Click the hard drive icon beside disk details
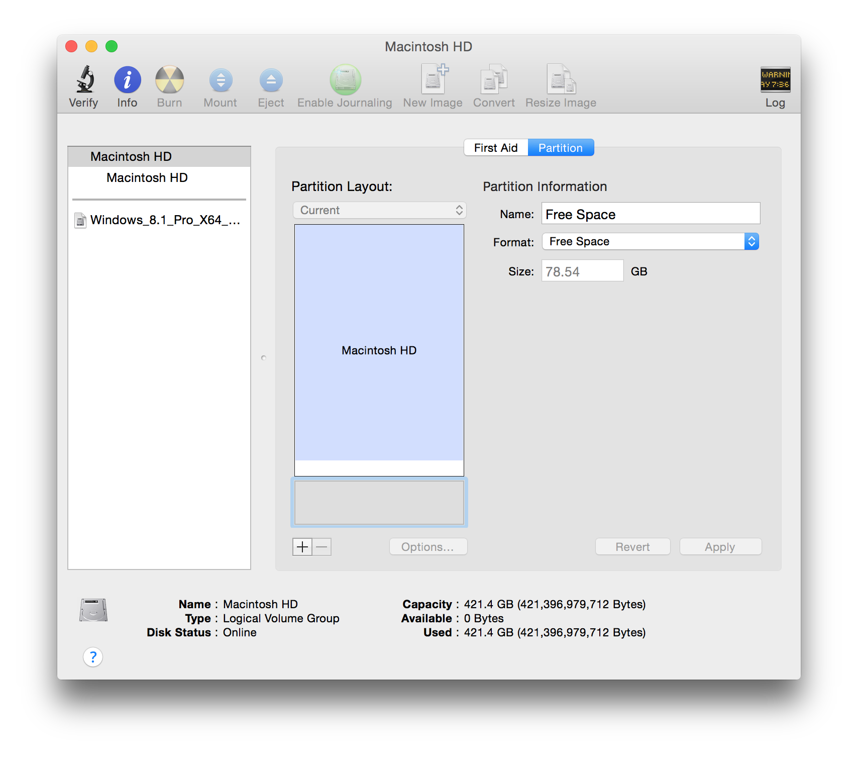The image size is (858, 759). [93, 610]
